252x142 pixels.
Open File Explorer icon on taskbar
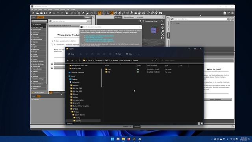(123, 139)
